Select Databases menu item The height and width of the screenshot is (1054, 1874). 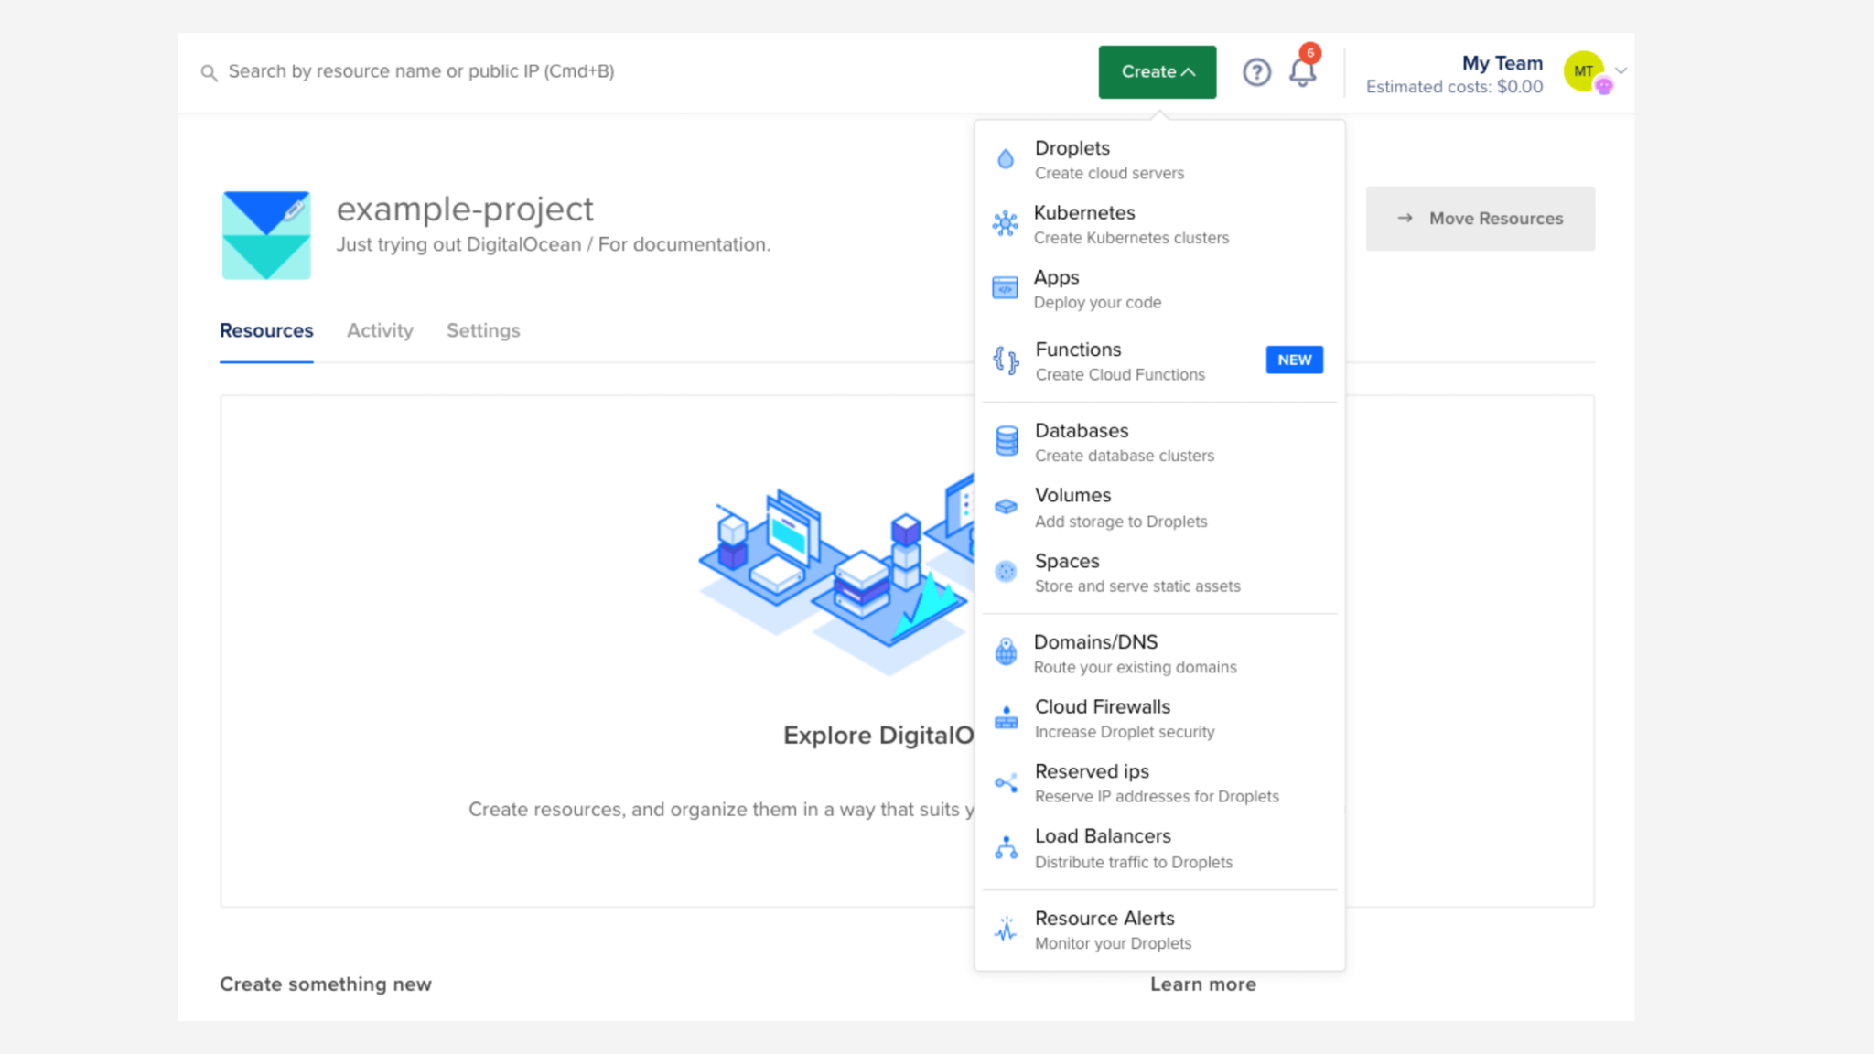click(x=1159, y=442)
